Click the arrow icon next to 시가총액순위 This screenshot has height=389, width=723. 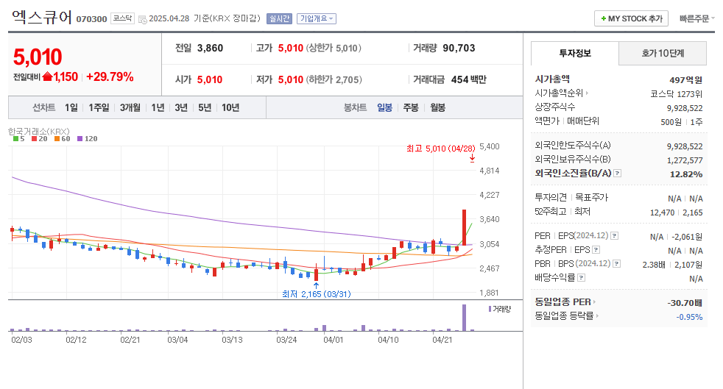coord(587,93)
